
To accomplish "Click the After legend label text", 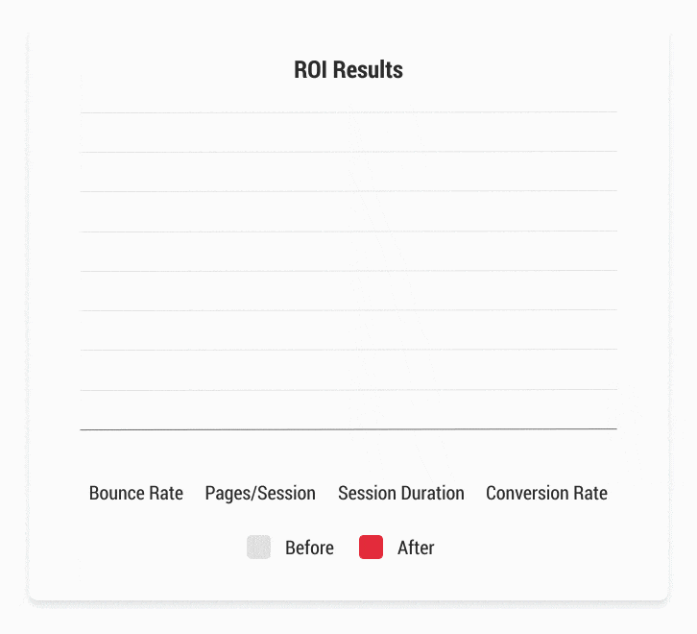I will click(416, 548).
